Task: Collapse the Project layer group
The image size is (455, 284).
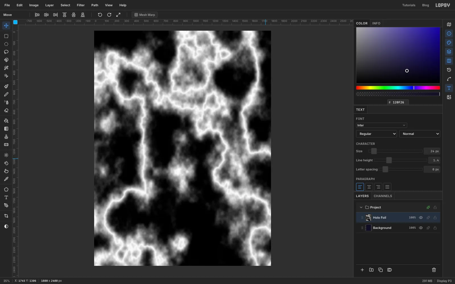Action: [361, 207]
